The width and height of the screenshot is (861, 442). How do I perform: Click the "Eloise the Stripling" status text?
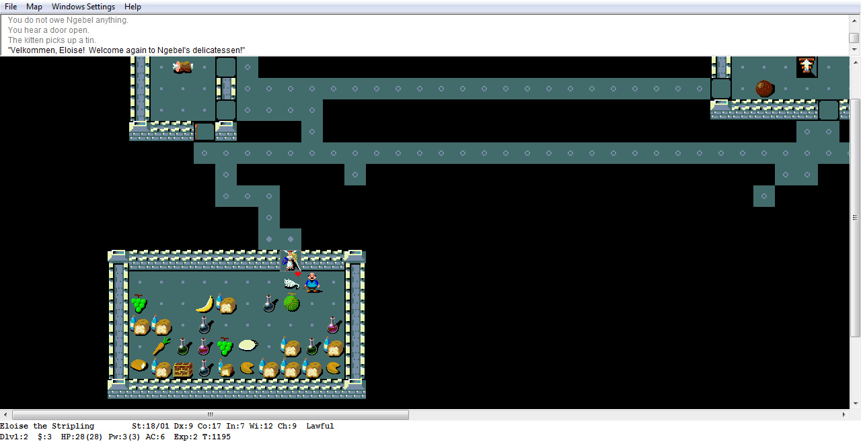pyautogui.click(x=47, y=426)
